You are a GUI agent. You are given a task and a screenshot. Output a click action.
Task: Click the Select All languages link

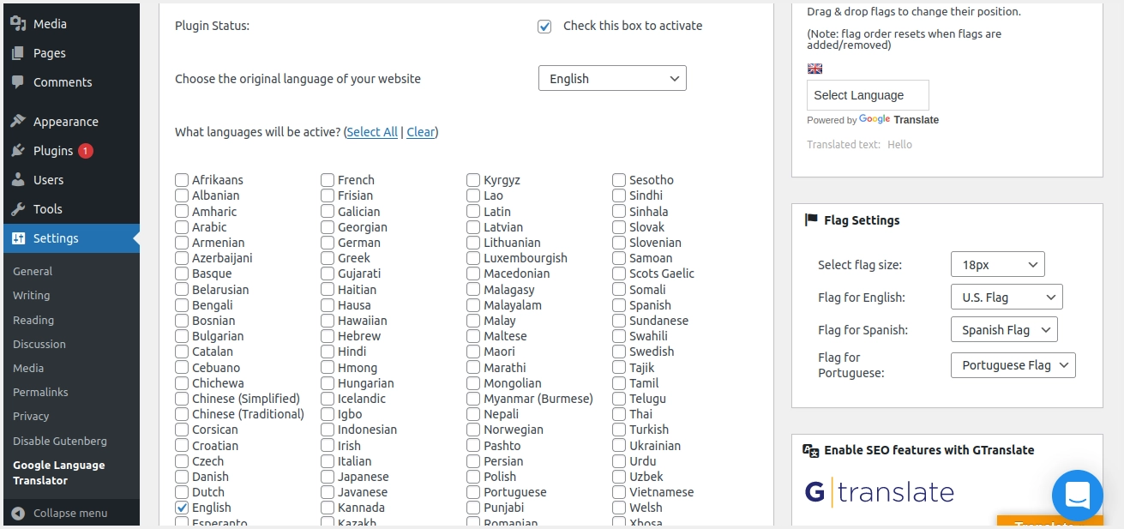372,132
